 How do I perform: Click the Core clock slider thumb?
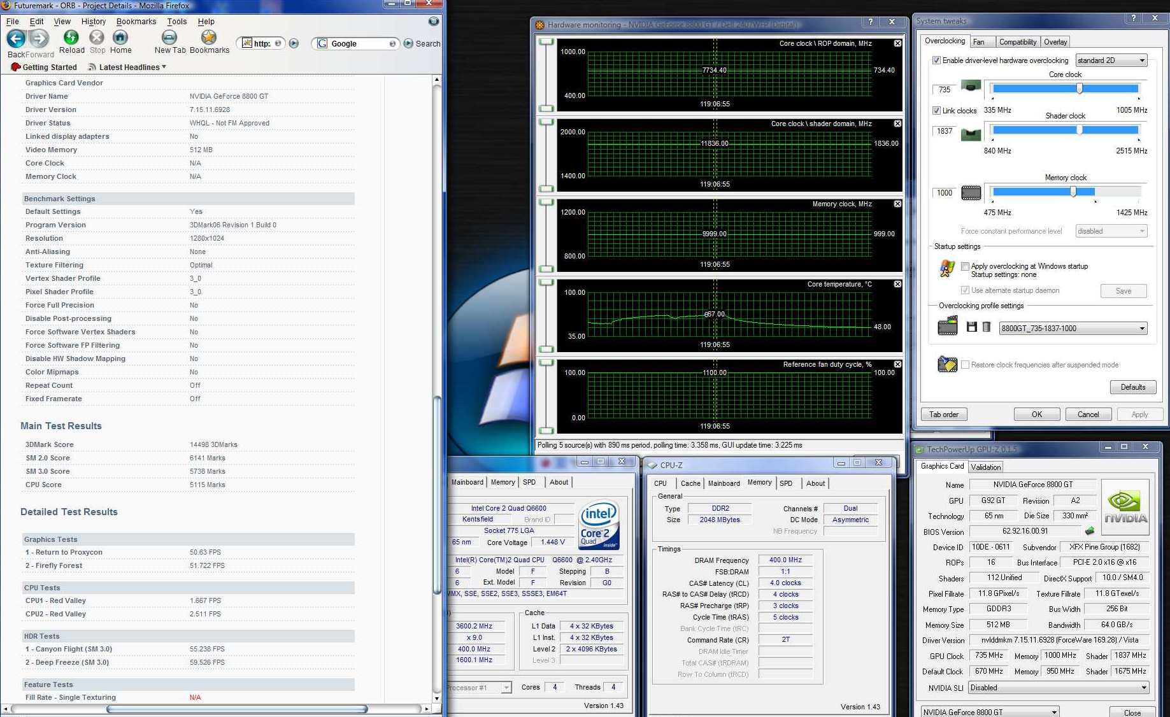tap(1080, 89)
